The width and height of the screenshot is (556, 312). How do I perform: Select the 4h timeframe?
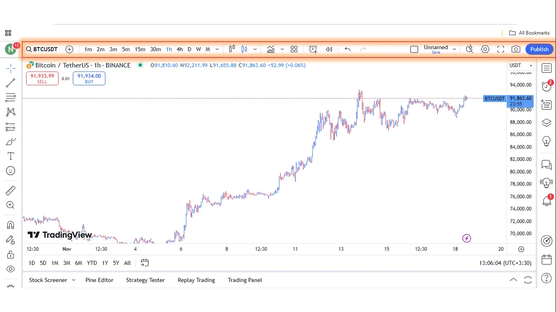(x=179, y=49)
